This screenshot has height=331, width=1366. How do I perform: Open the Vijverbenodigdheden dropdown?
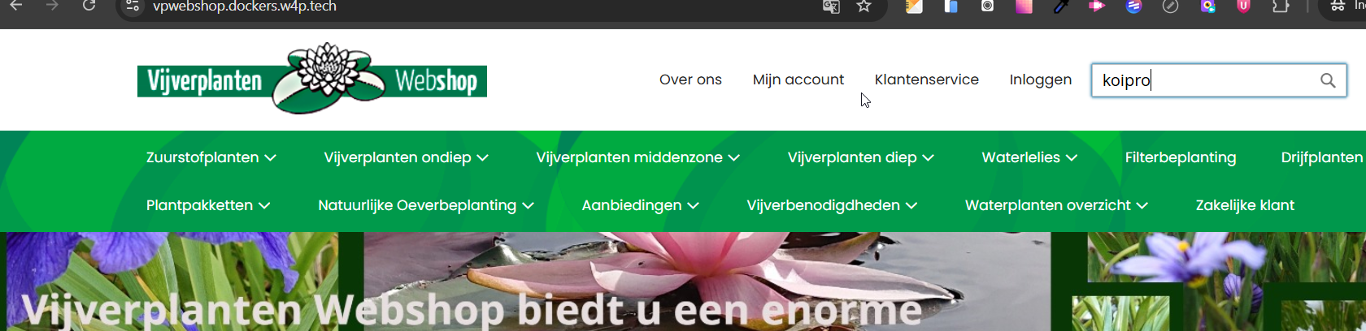[x=832, y=205]
